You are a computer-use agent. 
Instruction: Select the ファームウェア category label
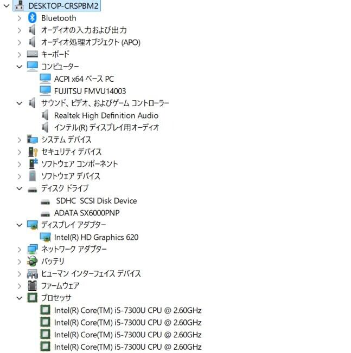tap(60, 286)
